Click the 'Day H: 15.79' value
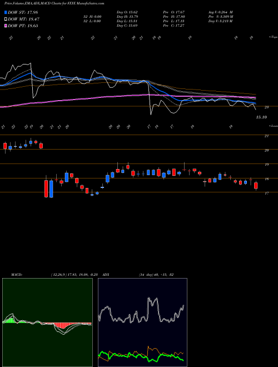This screenshot has height=367, width=278. tap(127, 17)
